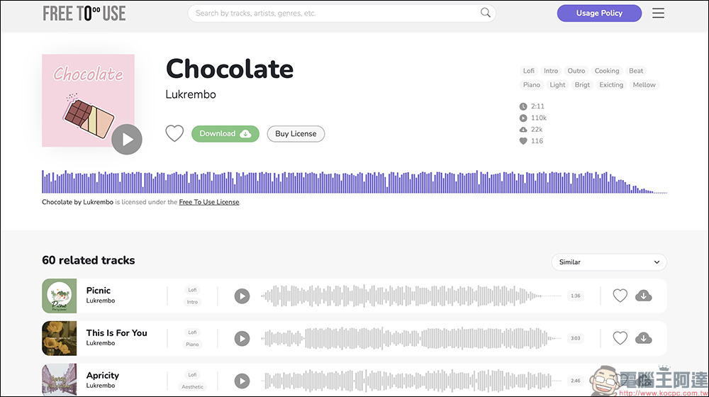Click the search magnifier icon
This screenshot has width=709, height=397.
coord(486,13)
